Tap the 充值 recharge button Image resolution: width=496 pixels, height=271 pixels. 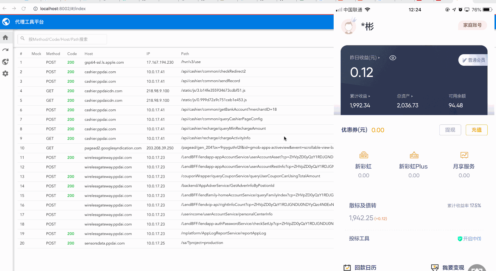[477, 130]
